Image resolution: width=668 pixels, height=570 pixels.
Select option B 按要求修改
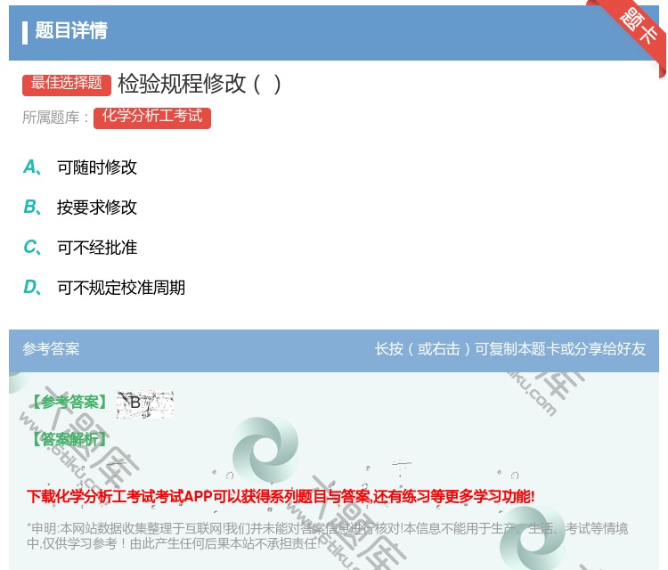click(x=80, y=207)
